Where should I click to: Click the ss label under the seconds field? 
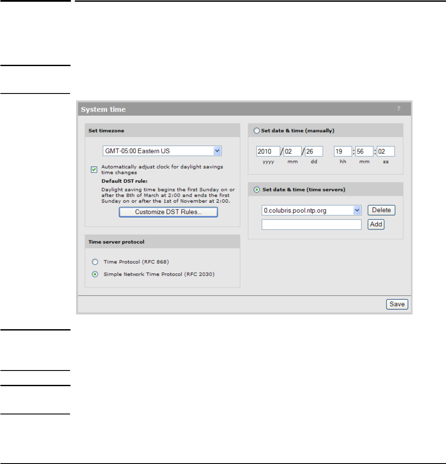coord(386,162)
